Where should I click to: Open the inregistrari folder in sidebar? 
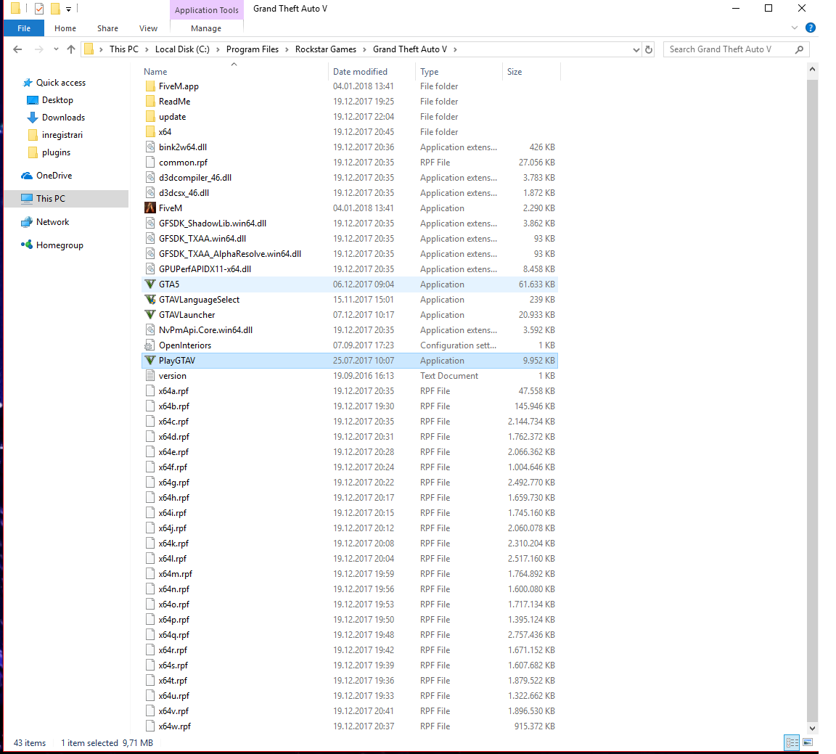point(62,135)
